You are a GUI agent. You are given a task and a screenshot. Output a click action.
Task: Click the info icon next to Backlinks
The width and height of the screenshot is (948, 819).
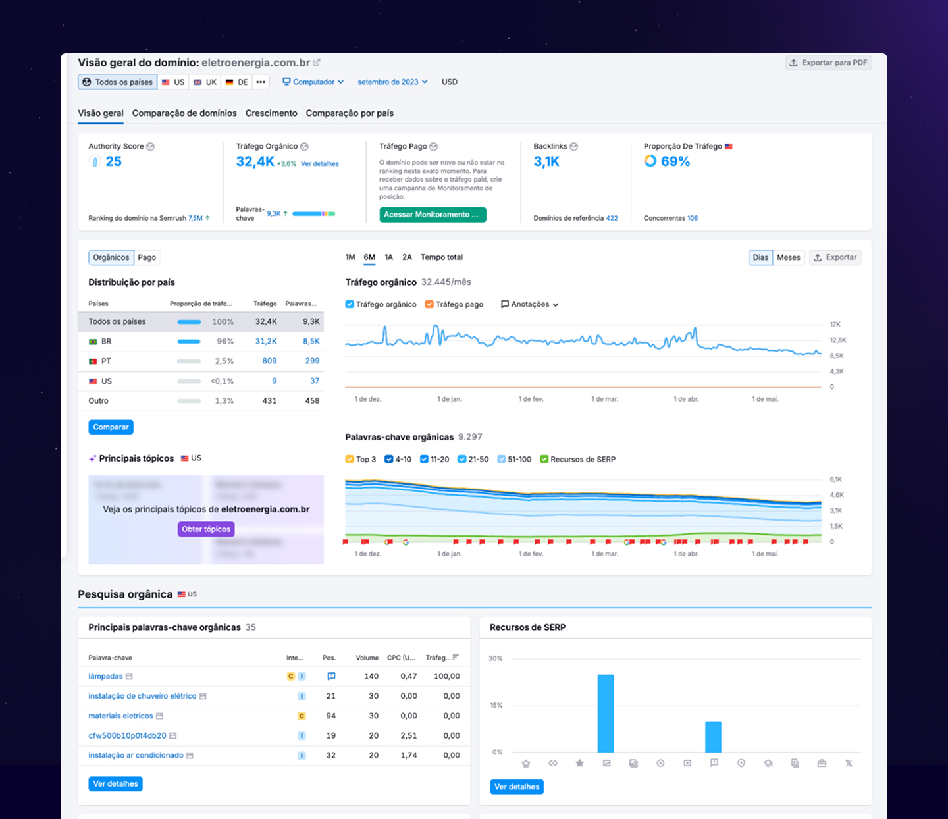pyautogui.click(x=574, y=147)
